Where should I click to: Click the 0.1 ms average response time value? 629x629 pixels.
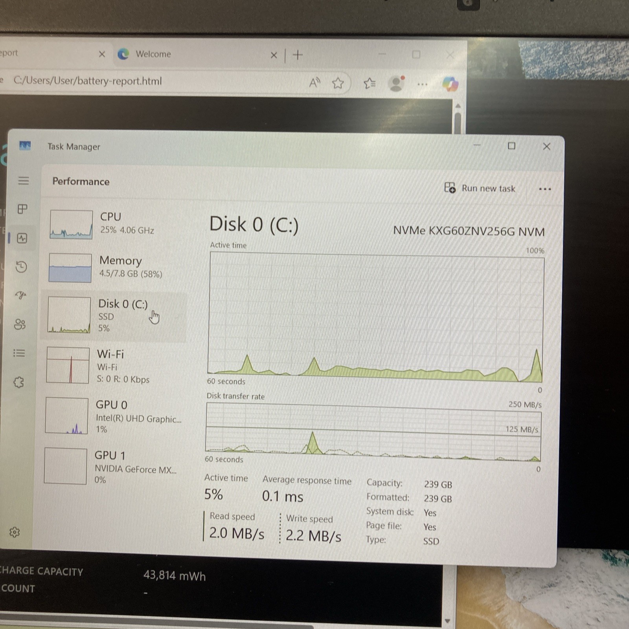(x=283, y=497)
